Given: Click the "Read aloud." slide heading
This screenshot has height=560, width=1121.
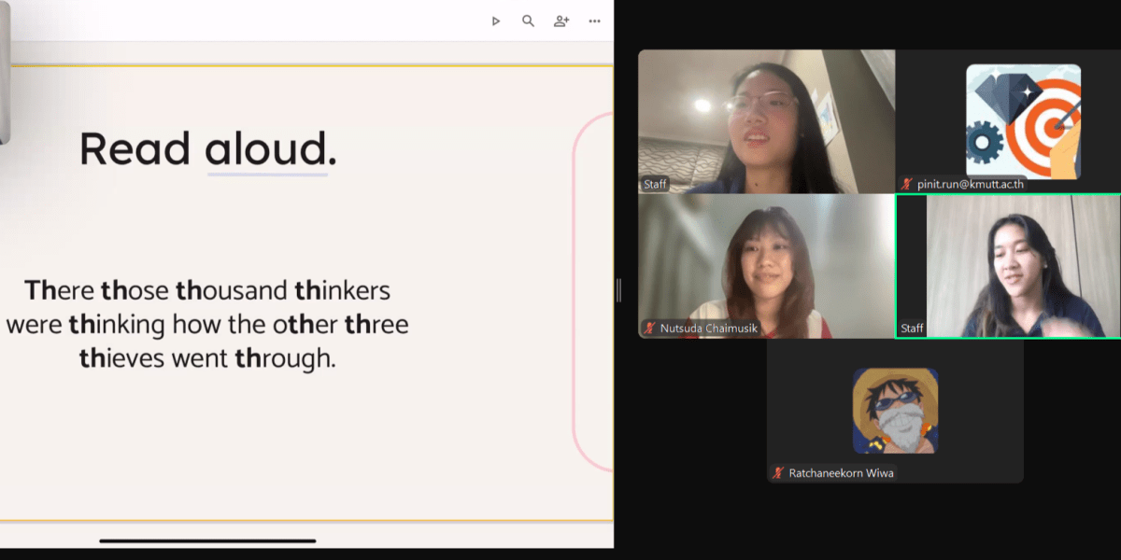Looking at the screenshot, I should click(207, 149).
